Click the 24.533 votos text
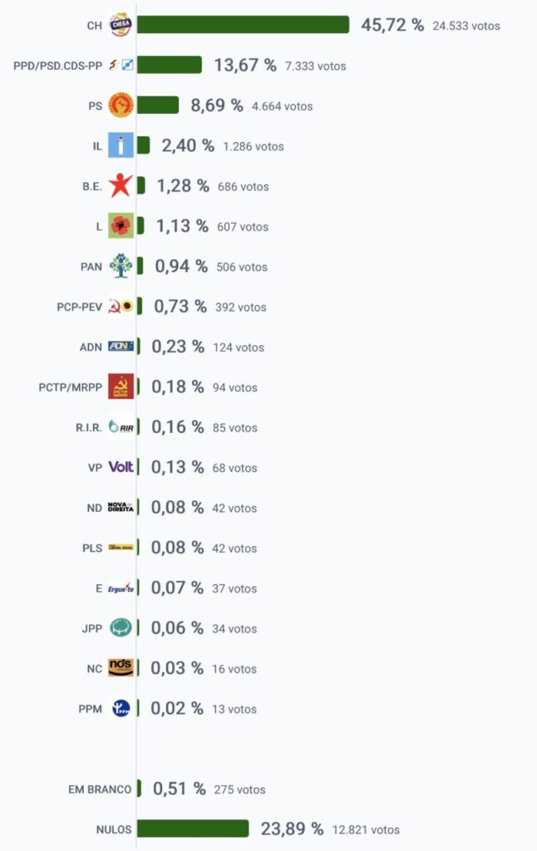 pyautogui.click(x=466, y=26)
